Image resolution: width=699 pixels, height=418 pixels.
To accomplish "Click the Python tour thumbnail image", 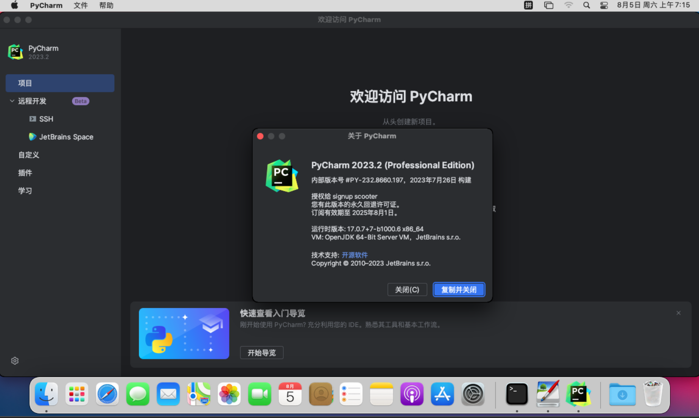I will pos(184,333).
